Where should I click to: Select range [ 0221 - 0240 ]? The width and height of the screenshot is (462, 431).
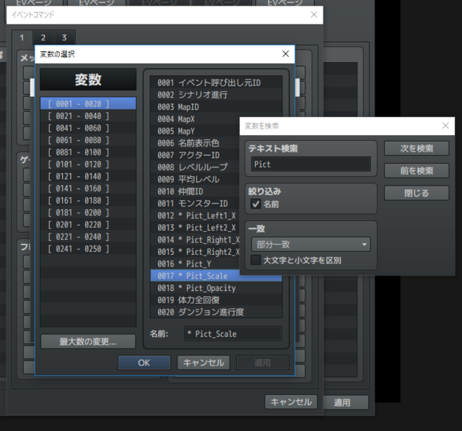pos(88,237)
